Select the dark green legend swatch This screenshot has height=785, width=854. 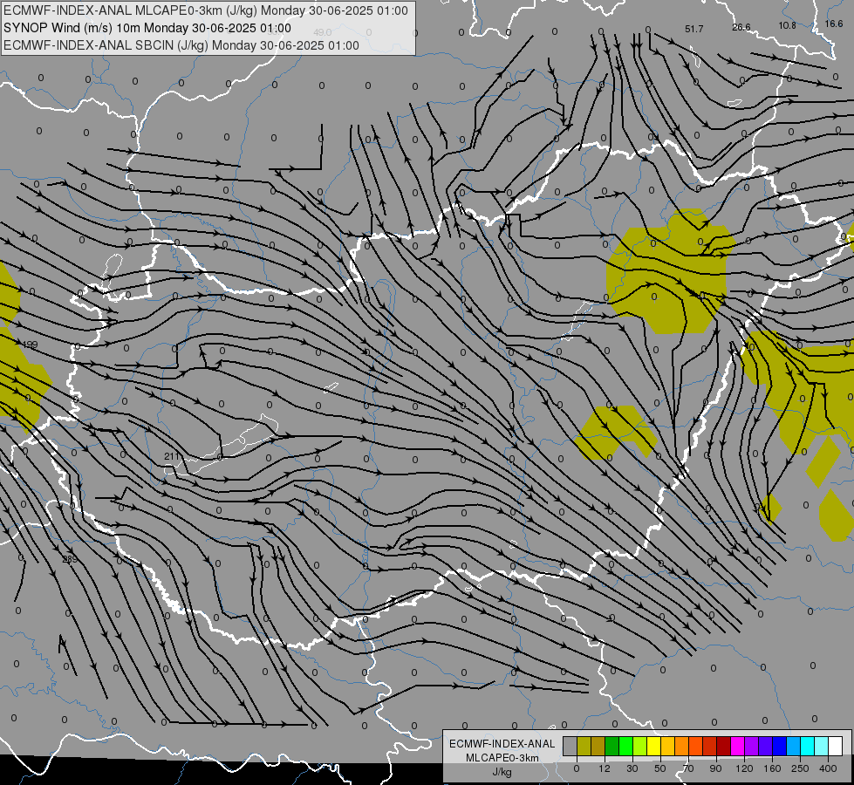click(x=611, y=746)
